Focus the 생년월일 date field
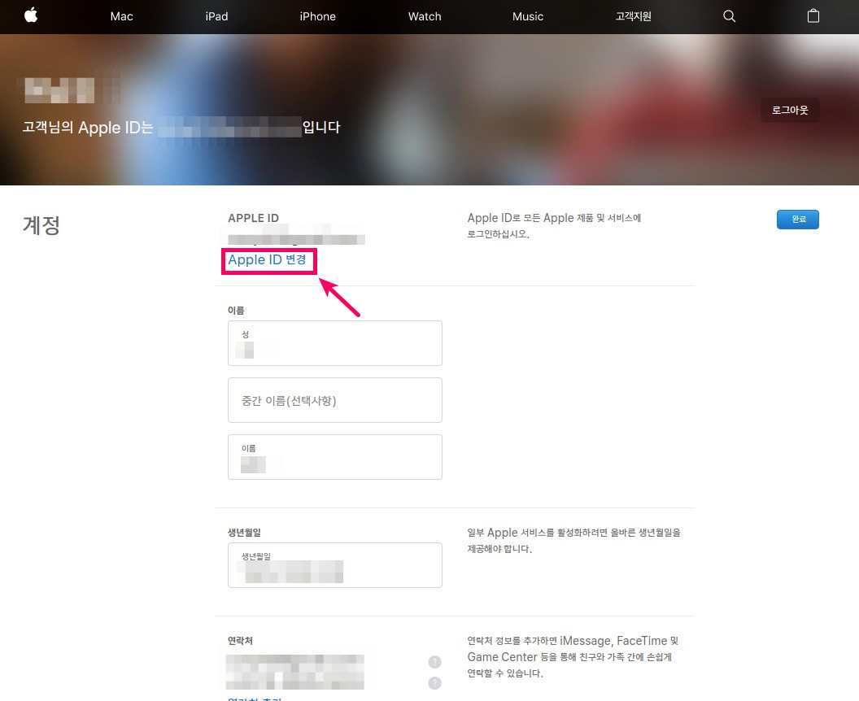Screen dimensions: 859x701 click(x=334, y=565)
